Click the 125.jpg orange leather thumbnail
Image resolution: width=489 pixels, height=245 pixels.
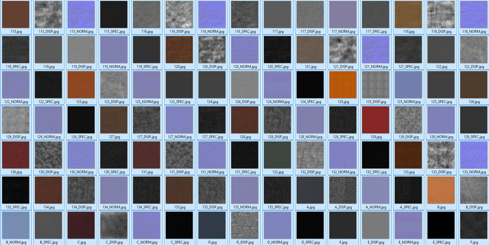[x=343, y=85]
